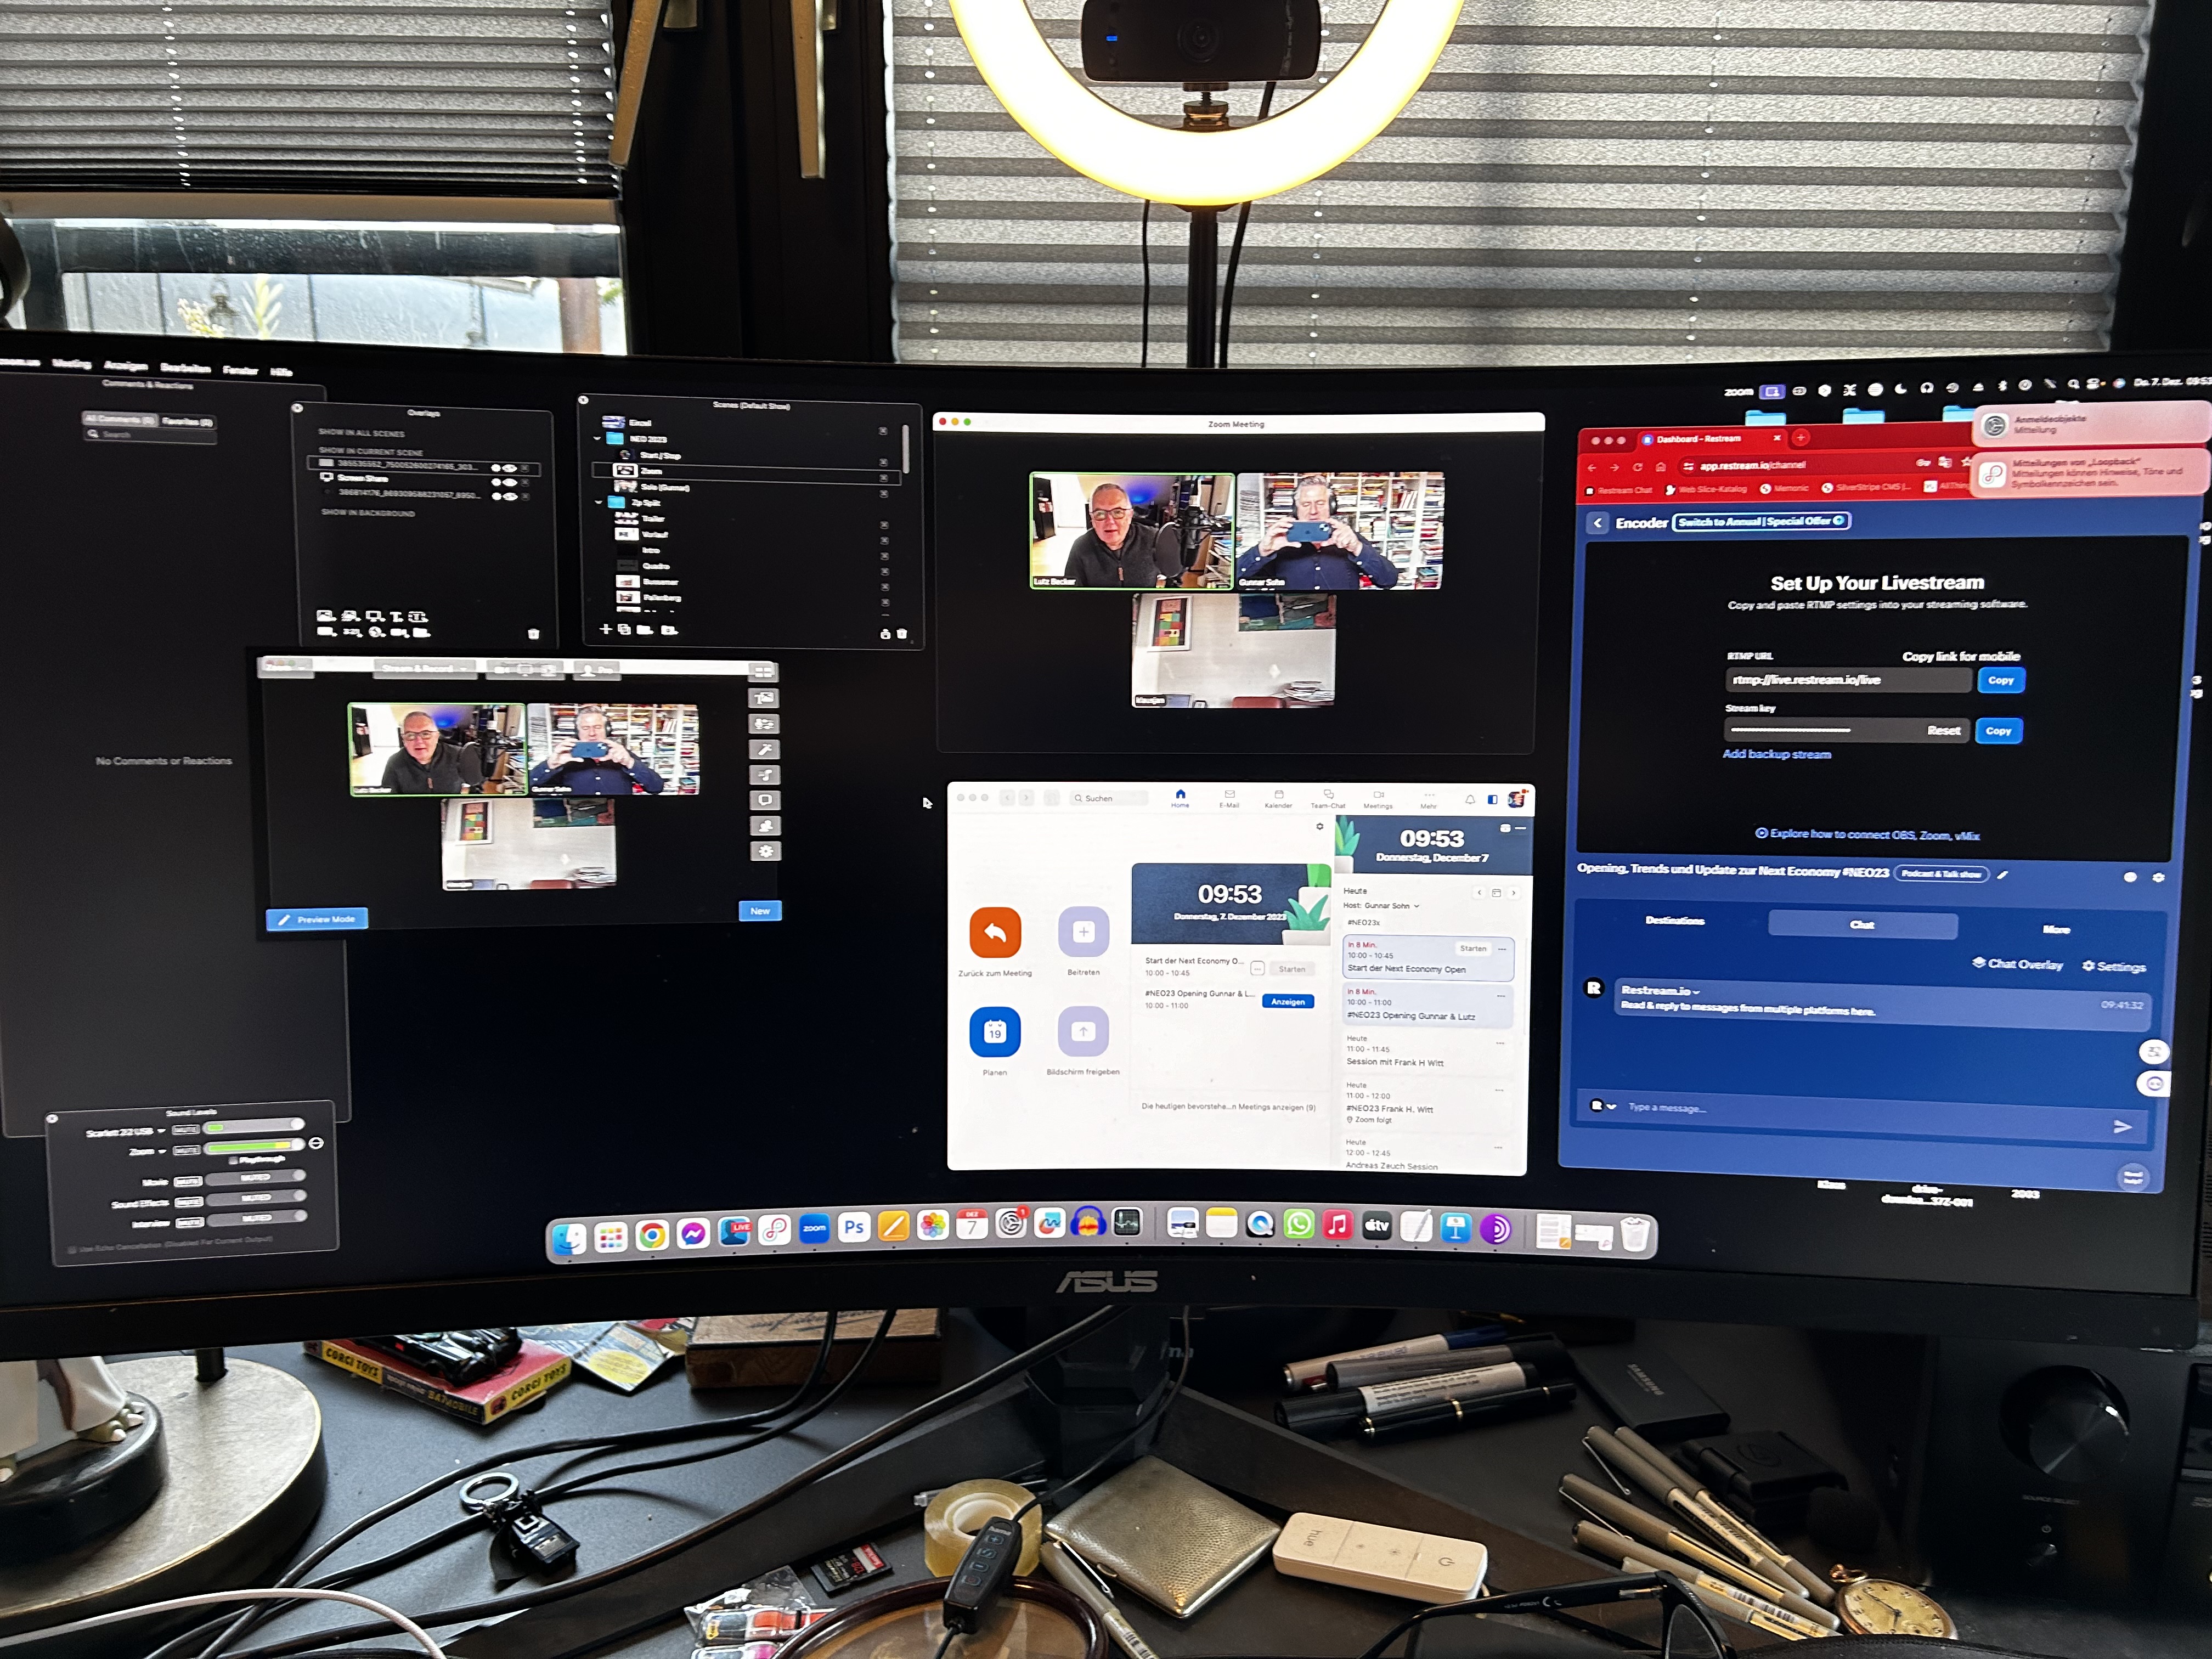The image size is (2212, 1659).
Task: Open Photoshop from the Dock
Action: [x=853, y=1227]
